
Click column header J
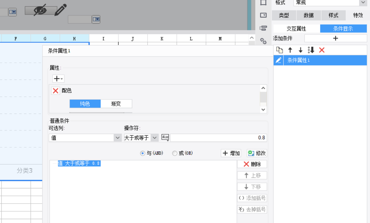pos(133,39)
